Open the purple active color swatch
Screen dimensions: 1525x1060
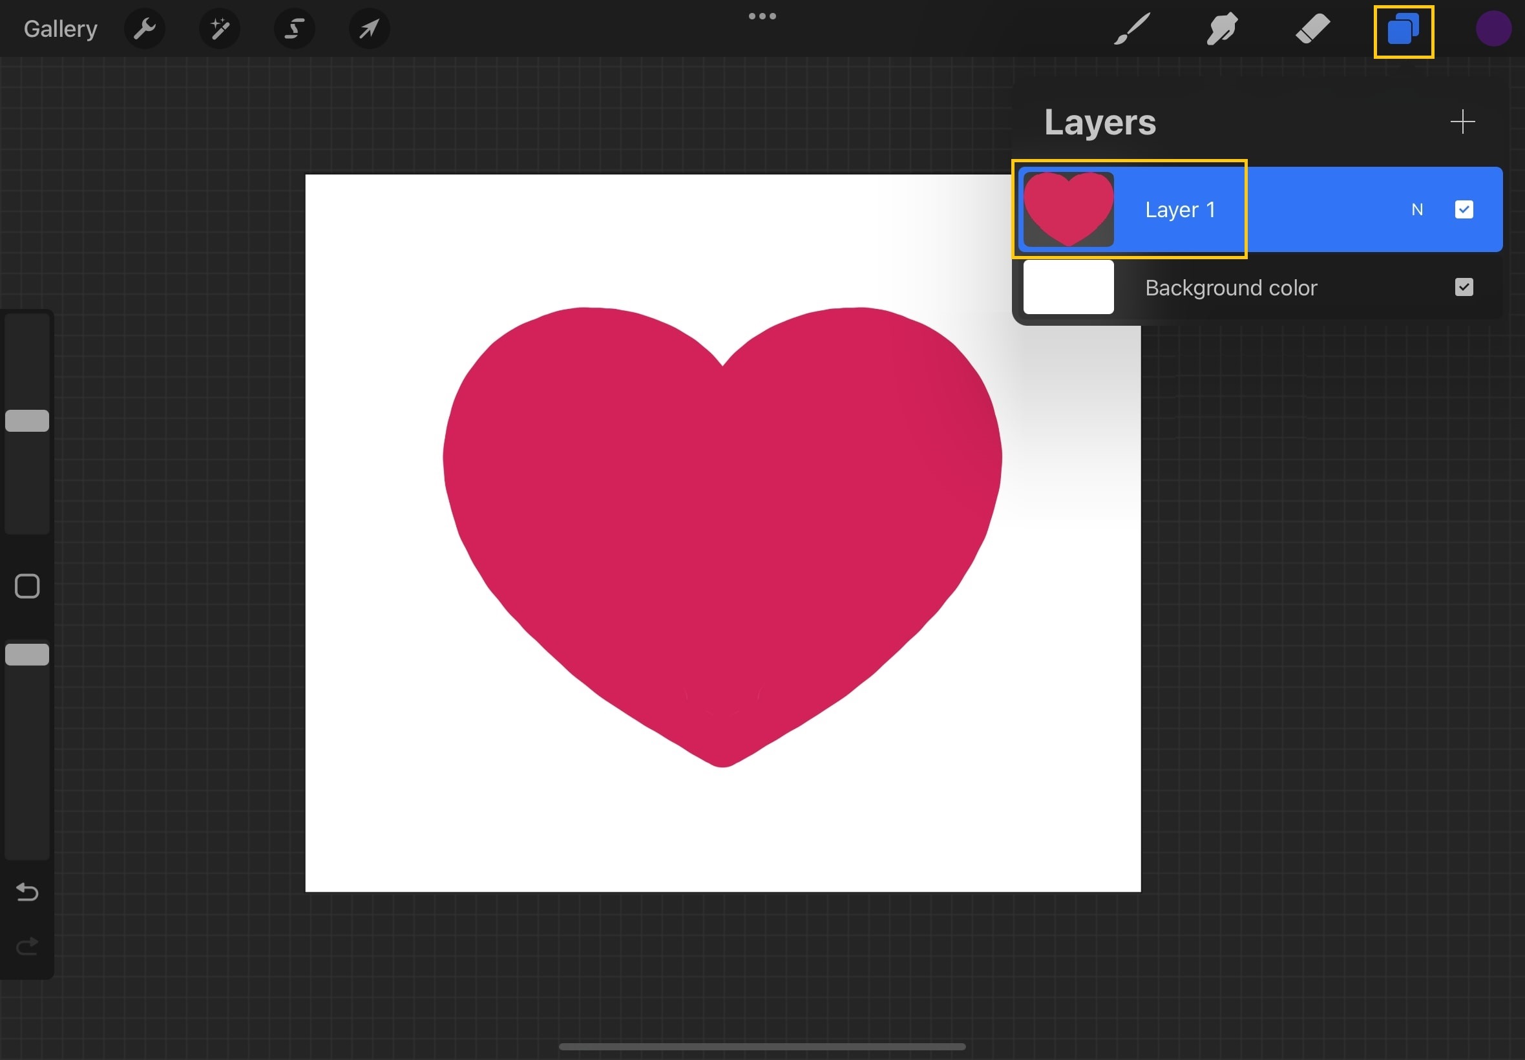[x=1493, y=28]
